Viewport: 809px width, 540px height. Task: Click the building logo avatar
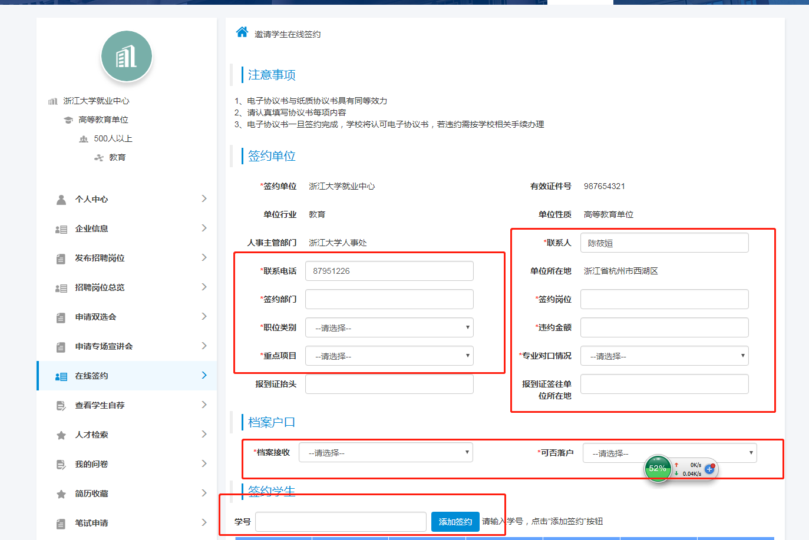pos(127,57)
